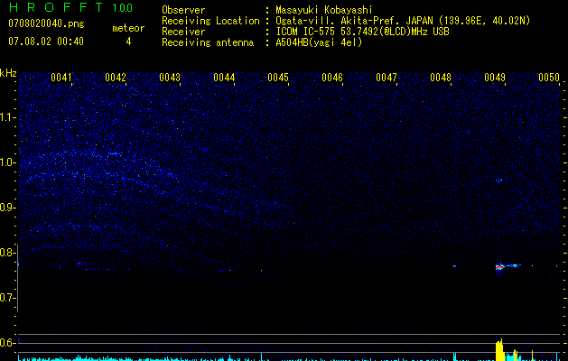Viewport: 568px width, 361px height.
Task: Click the cyan intensity spike below 0048
Action: pos(454,356)
